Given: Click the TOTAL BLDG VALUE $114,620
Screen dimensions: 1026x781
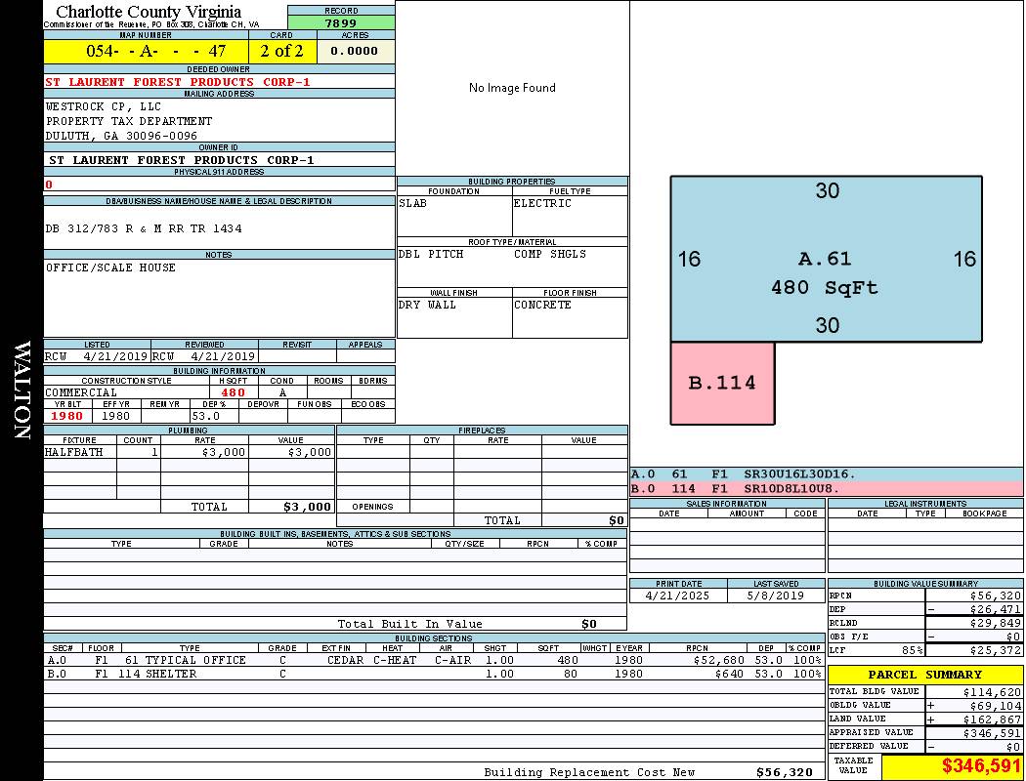Looking at the screenshot, I should [x=992, y=691].
